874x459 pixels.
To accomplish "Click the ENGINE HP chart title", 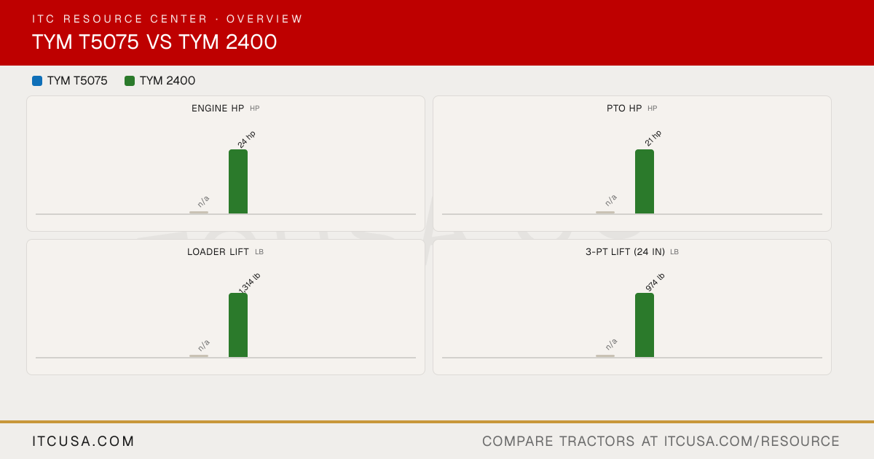I will coord(218,109).
